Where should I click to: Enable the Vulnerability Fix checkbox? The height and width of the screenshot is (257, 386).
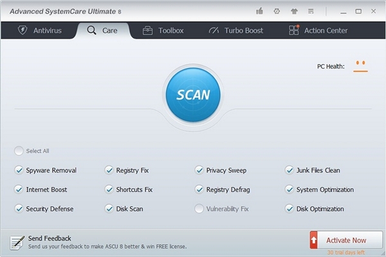(x=199, y=209)
